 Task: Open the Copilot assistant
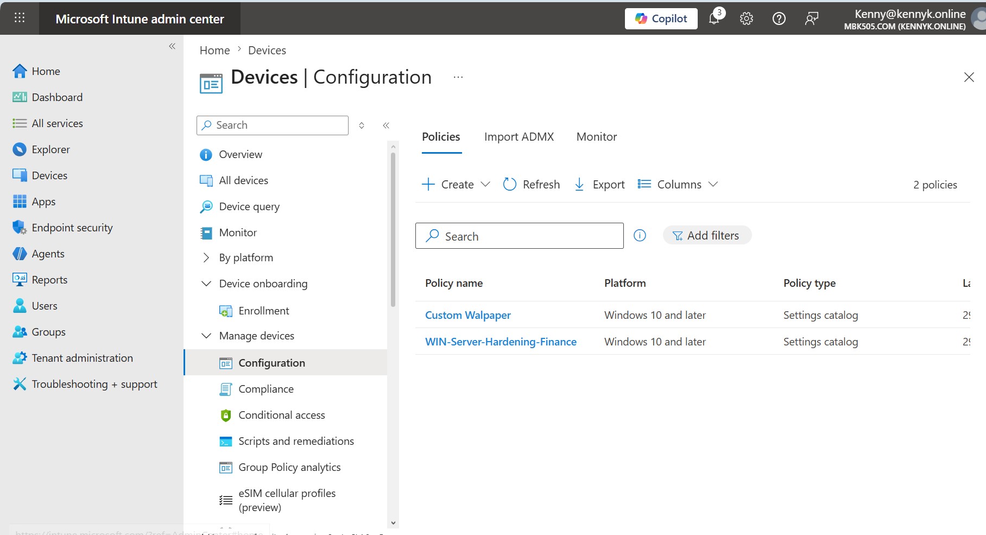pos(661,18)
